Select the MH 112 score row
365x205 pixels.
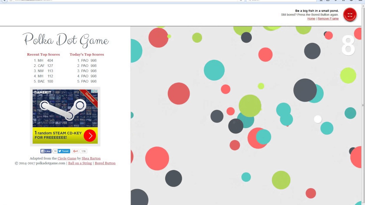point(43,76)
